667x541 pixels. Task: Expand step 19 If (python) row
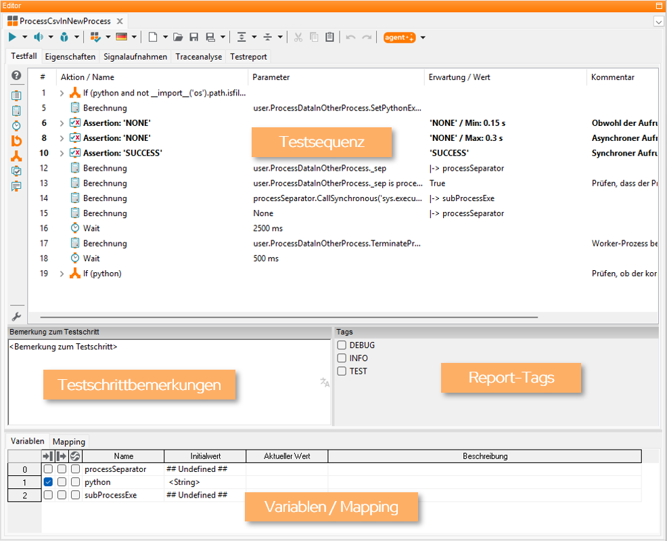(x=62, y=274)
